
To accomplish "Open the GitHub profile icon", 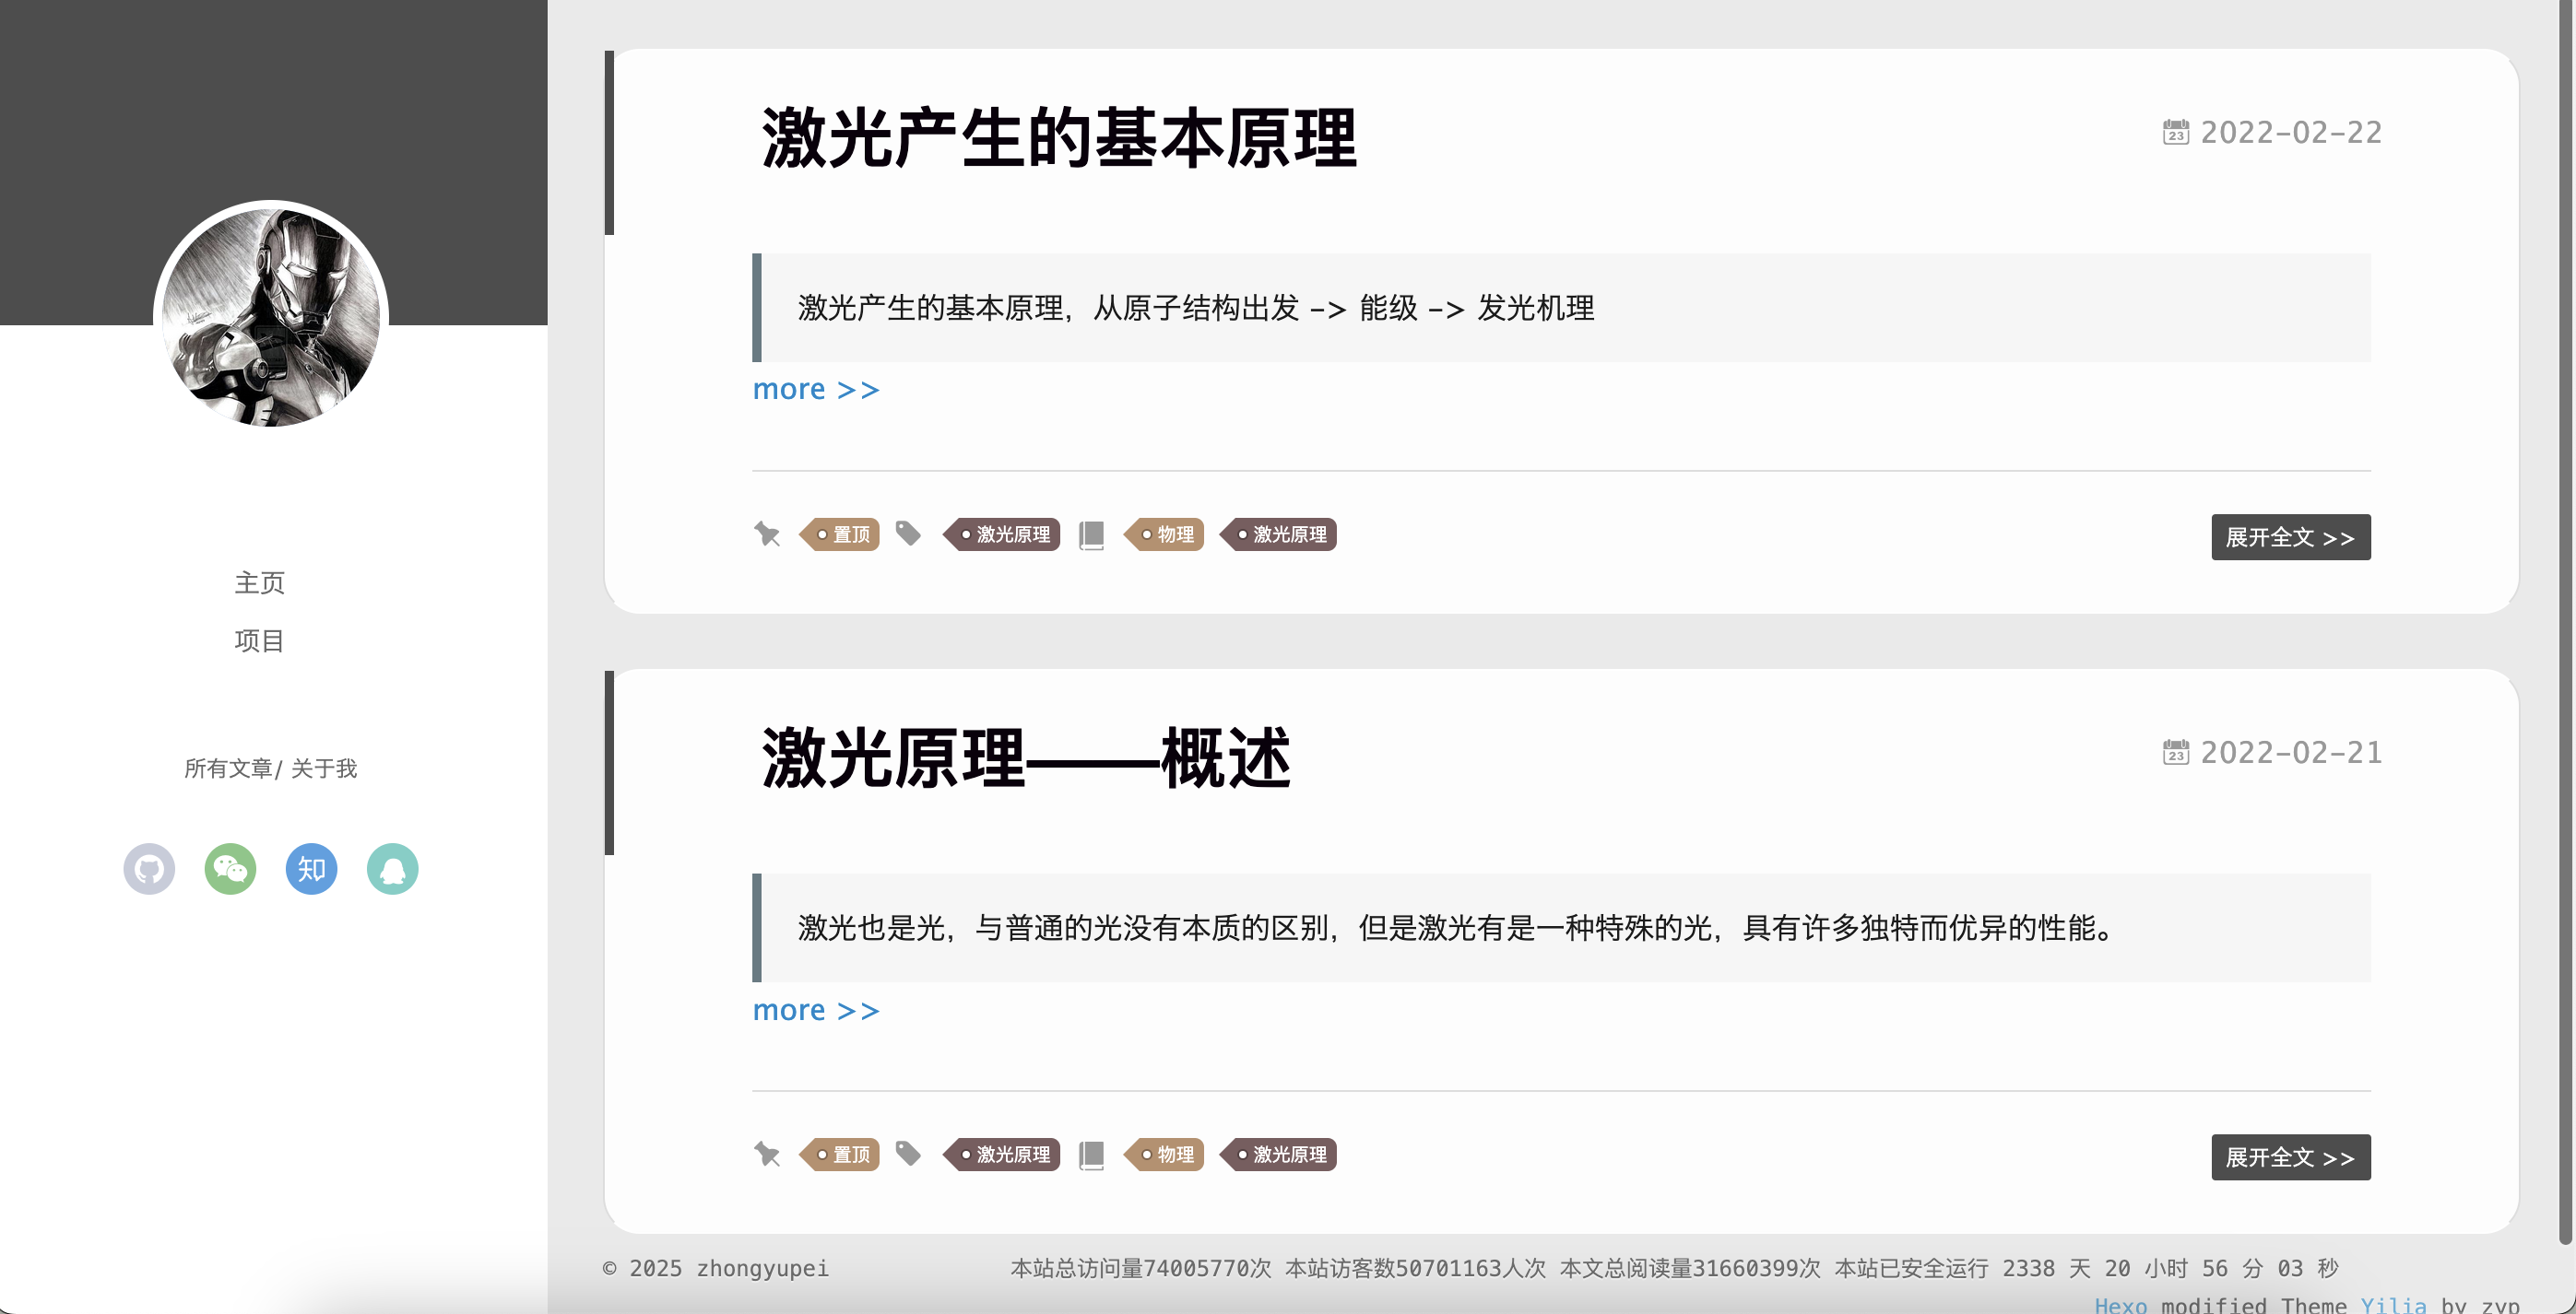I will pos(149,868).
